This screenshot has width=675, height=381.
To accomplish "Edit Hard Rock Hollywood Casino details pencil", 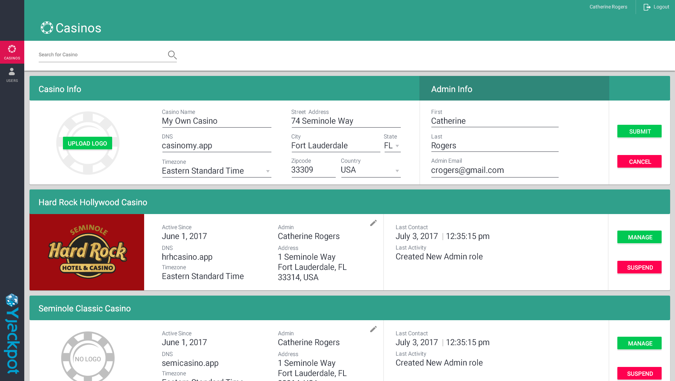I will (x=373, y=223).
